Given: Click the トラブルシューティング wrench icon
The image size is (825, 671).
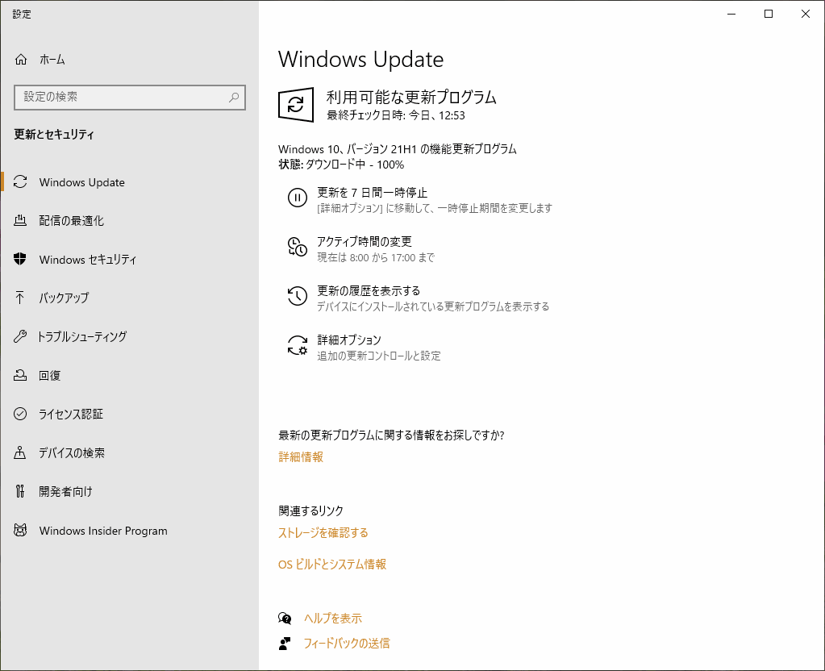Looking at the screenshot, I should (20, 336).
